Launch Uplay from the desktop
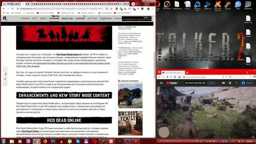This screenshot has width=256, height=144. [x=238, y=5]
